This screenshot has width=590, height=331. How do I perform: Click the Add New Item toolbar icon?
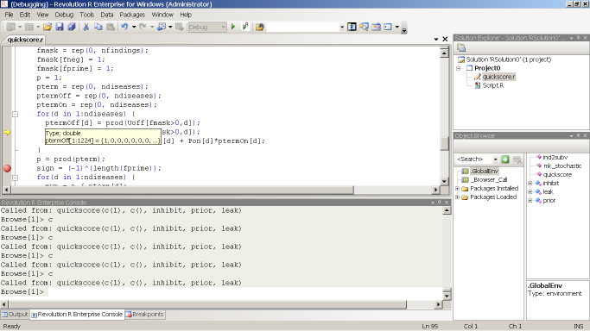29,27
